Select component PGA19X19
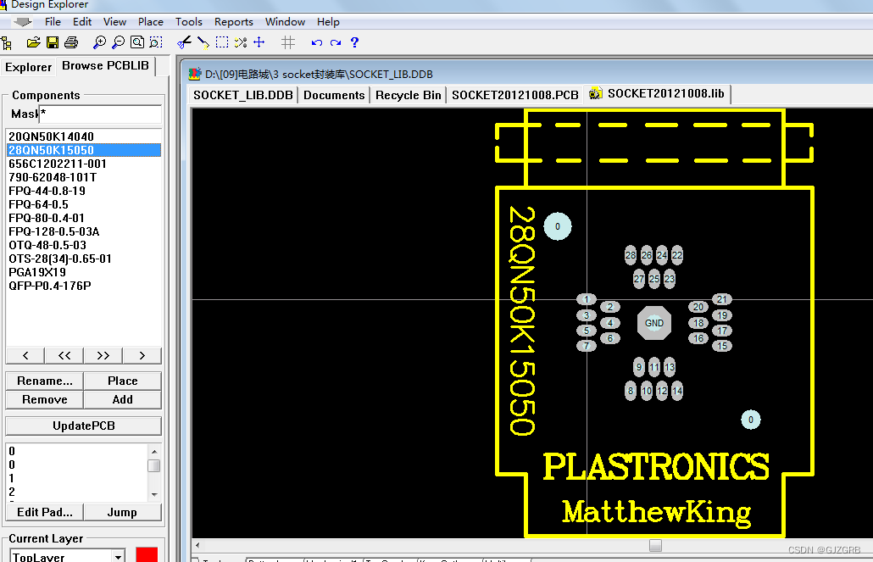 click(84, 272)
